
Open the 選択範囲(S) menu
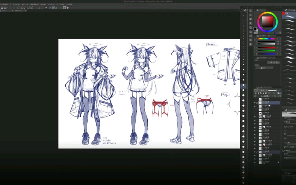(x=34, y=4)
